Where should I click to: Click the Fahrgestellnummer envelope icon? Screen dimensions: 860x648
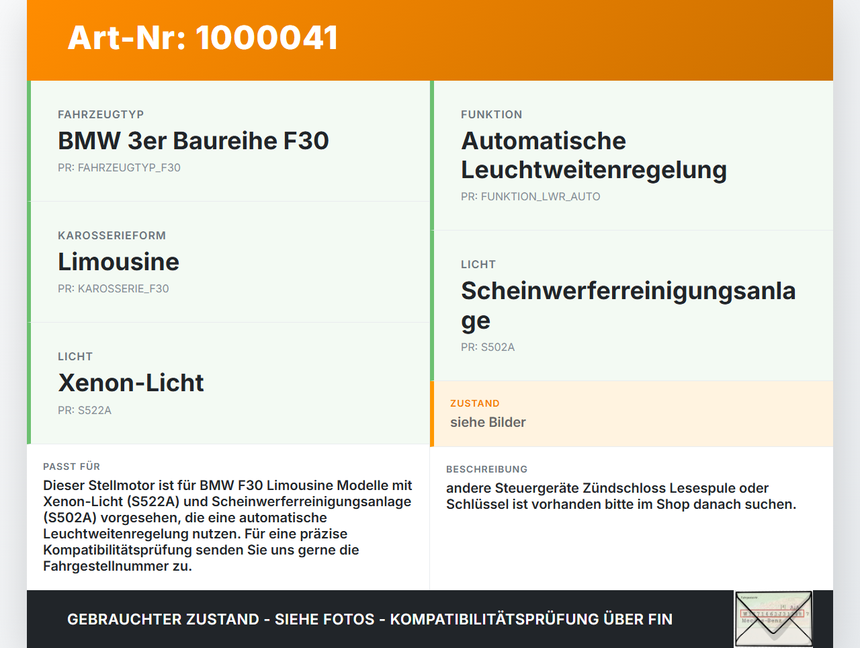(773, 618)
